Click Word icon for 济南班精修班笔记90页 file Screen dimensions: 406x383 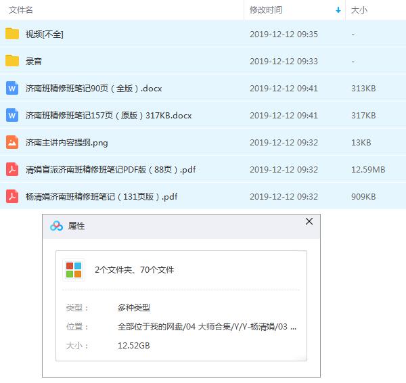point(12,88)
